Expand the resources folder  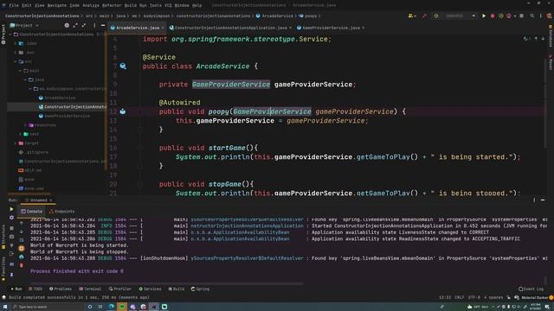coord(25,124)
